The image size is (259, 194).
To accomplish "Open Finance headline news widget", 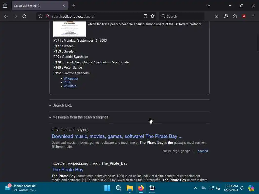I will click(x=21, y=188).
